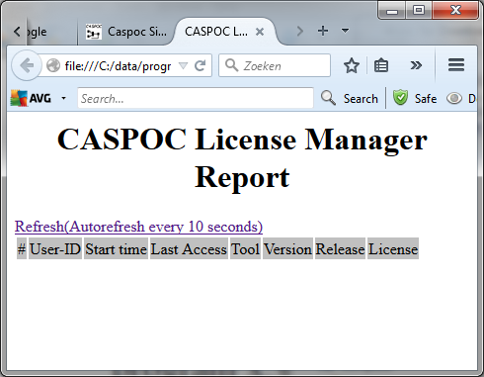Click the Tool column header

pyautogui.click(x=245, y=248)
